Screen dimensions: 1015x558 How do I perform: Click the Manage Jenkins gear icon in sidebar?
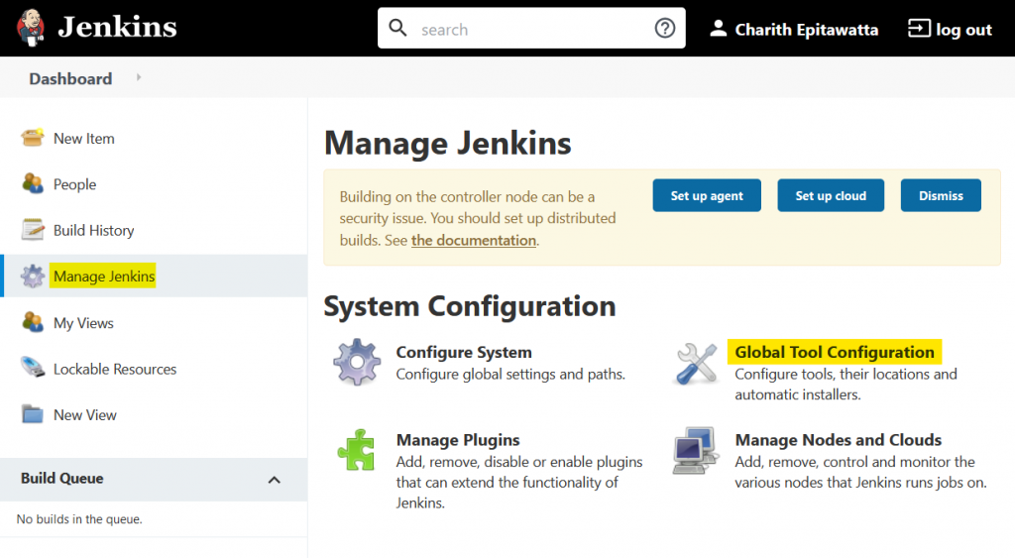pos(33,276)
